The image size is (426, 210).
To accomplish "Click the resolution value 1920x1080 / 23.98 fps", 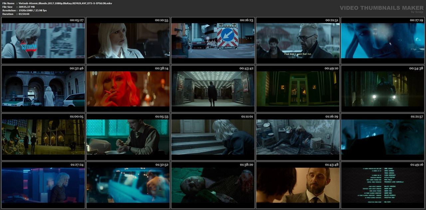I will point(33,11).
